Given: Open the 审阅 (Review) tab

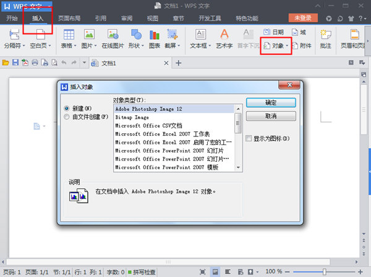Looking at the screenshot, I should [126, 19].
